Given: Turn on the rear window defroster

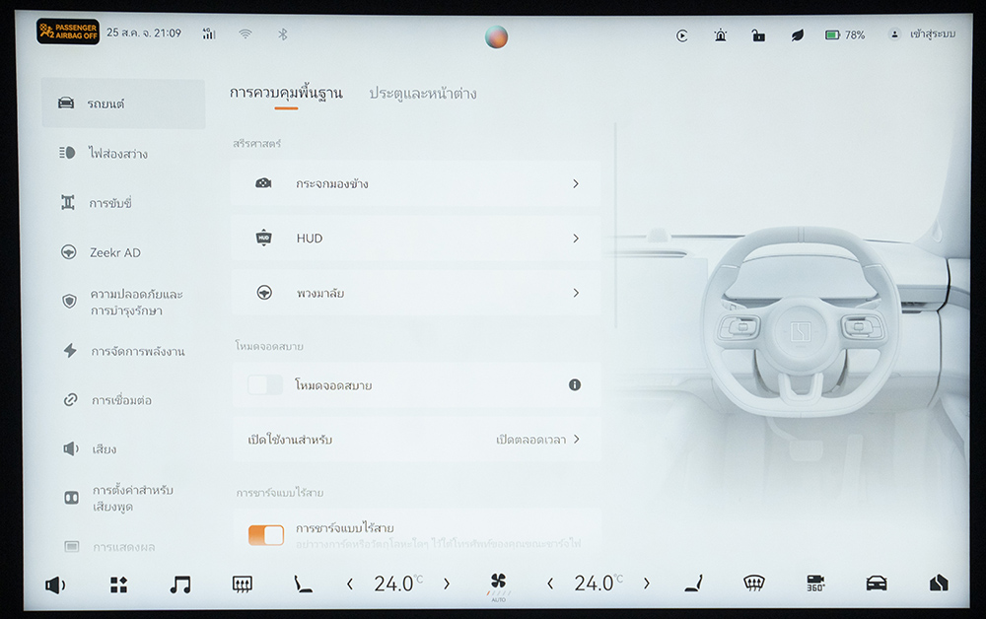Looking at the screenshot, I should coord(242,585).
